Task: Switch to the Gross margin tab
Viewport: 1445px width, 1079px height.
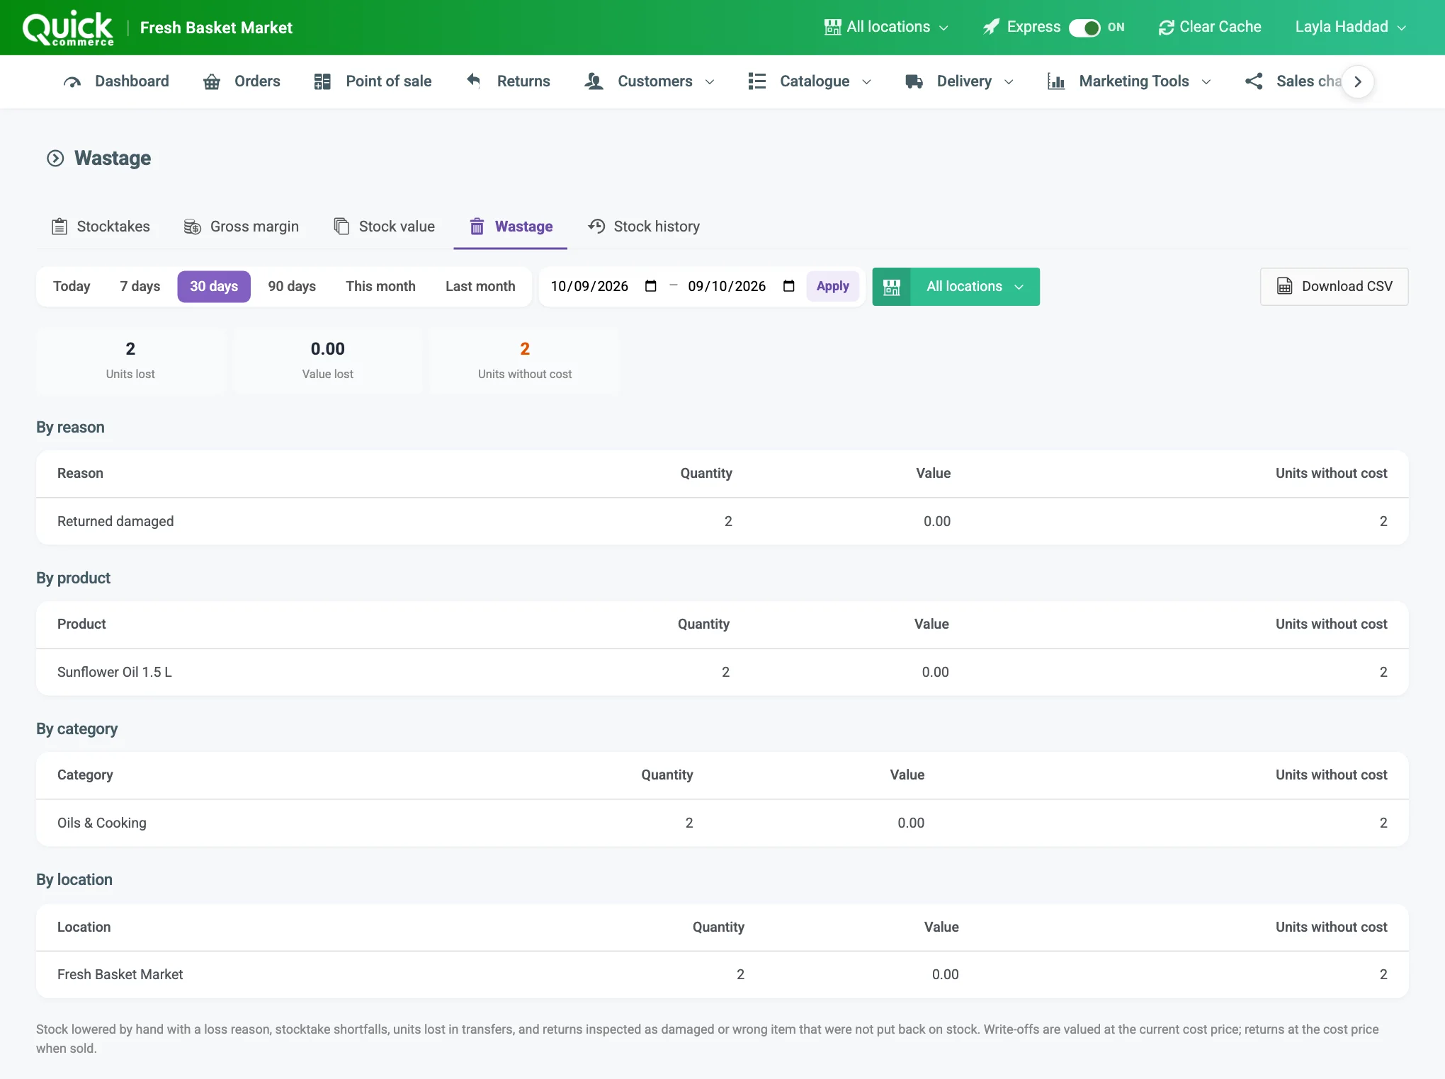Action: (x=241, y=227)
